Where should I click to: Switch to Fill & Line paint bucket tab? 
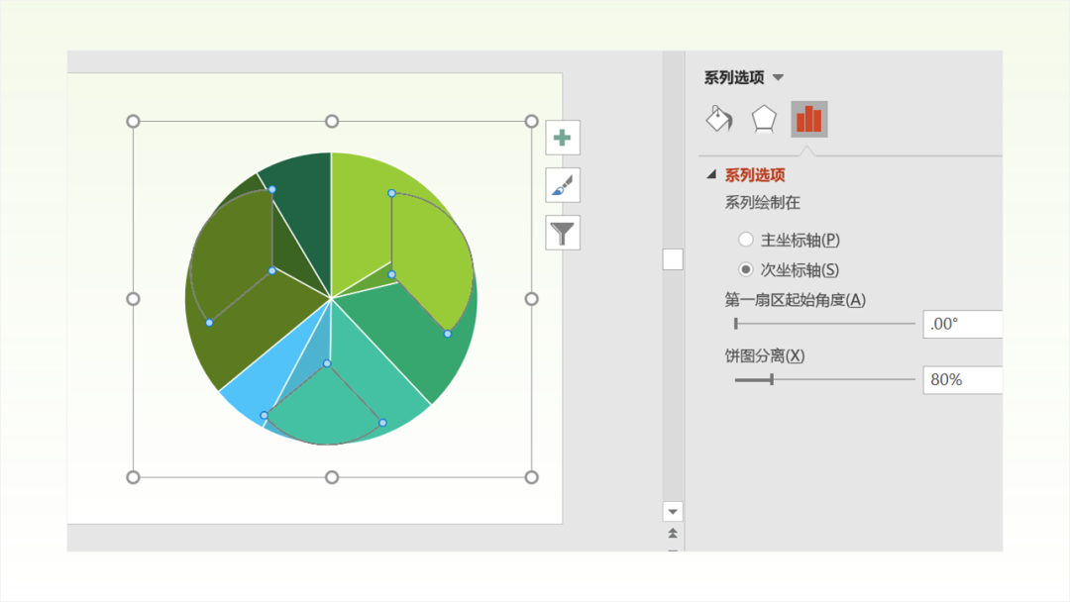point(719,119)
